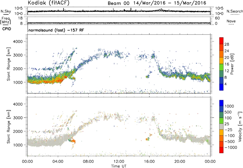Screen dimensions: 243x168
Task: Click the '20:00' time axis tick label
Action: pos(180,162)
